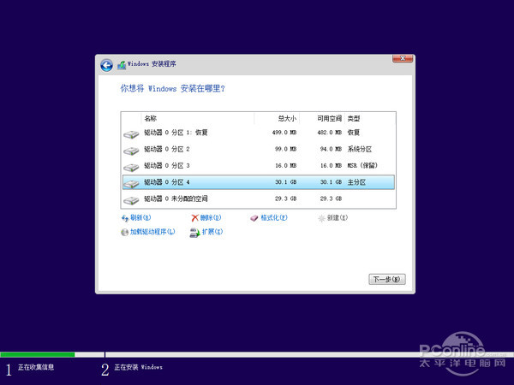Click the 482.0 MB free space cell
Image resolution: width=514 pixels, height=385 pixels.
point(330,133)
